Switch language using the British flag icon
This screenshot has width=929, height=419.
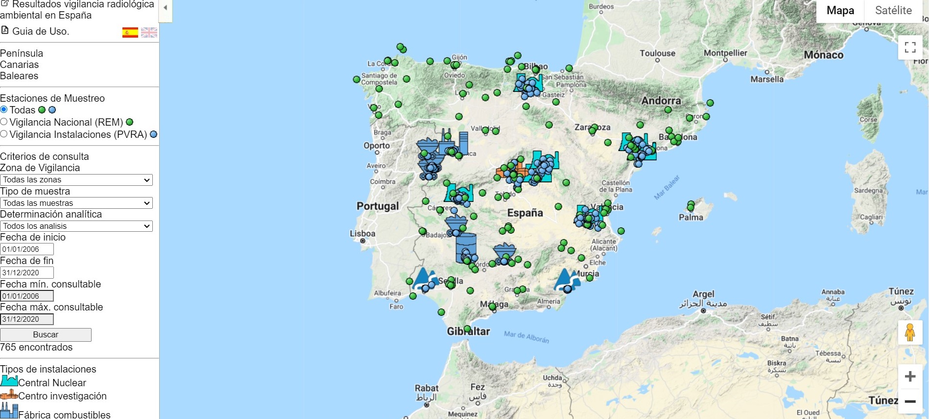click(x=149, y=33)
